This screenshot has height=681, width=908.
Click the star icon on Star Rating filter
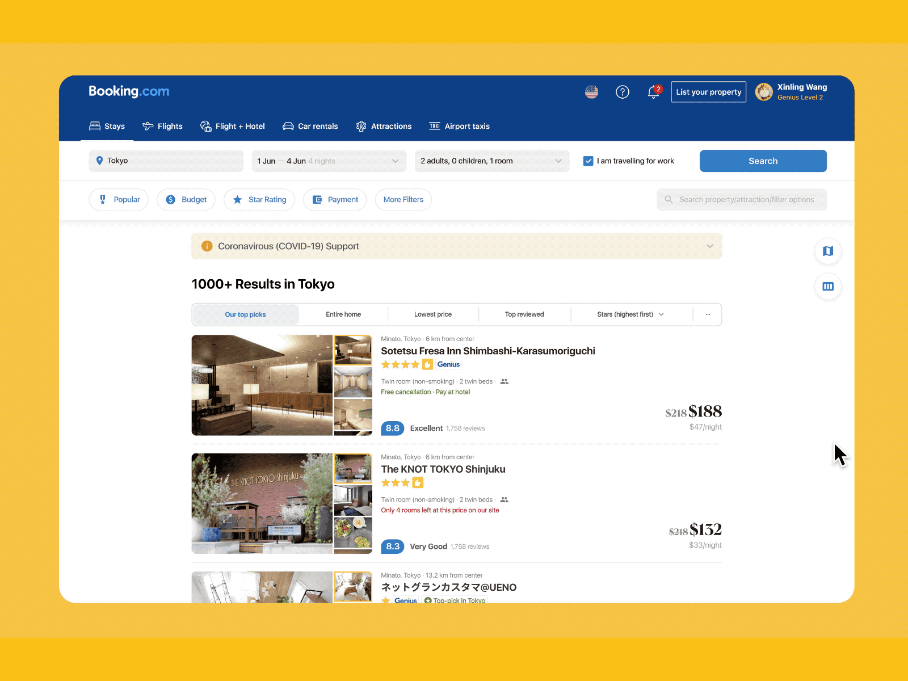tap(237, 199)
